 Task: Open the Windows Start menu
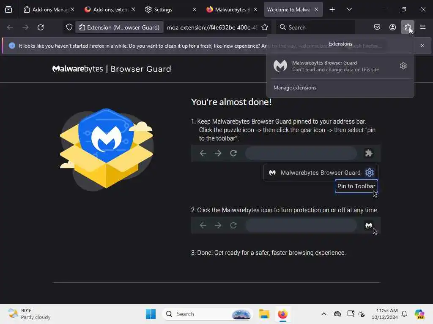(151, 314)
